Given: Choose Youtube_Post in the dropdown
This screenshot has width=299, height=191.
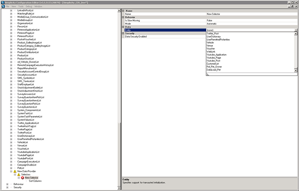Looking at the screenshot, I should pyautogui.click(x=213, y=61).
